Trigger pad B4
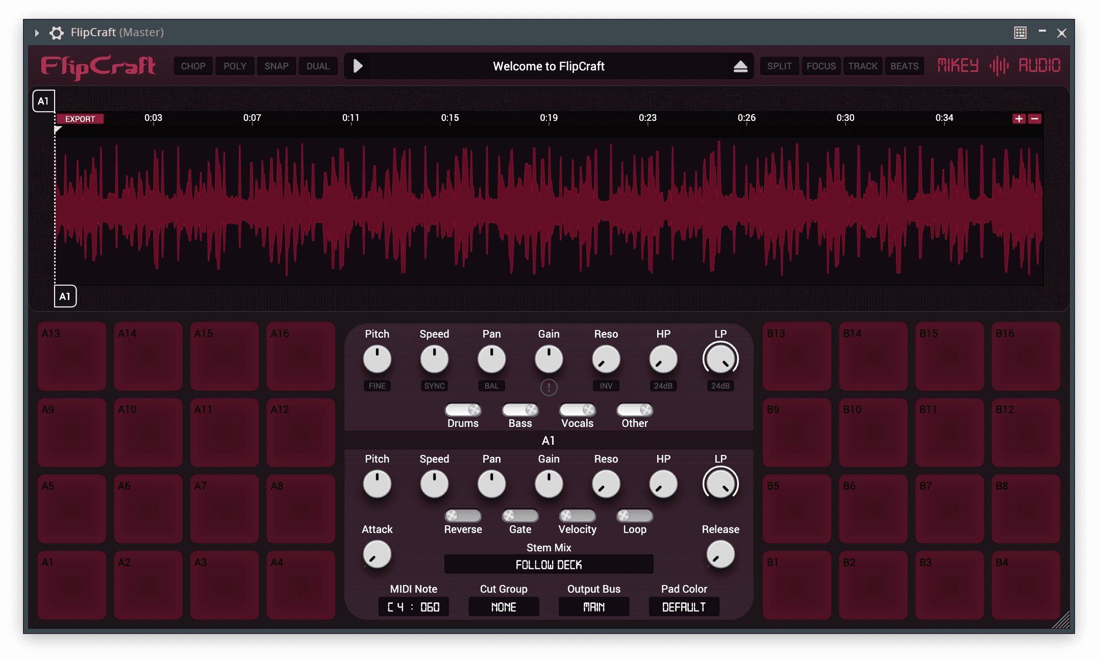 coord(1026,585)
